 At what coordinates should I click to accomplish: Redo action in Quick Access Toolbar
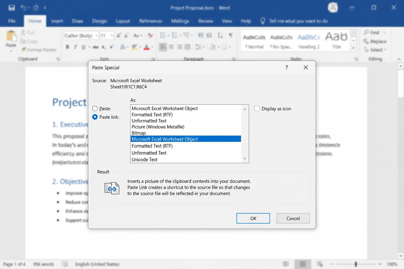click(36, 8)
